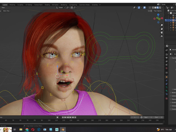
Task: Toggle auto keying record button
Action: (57, 117)
